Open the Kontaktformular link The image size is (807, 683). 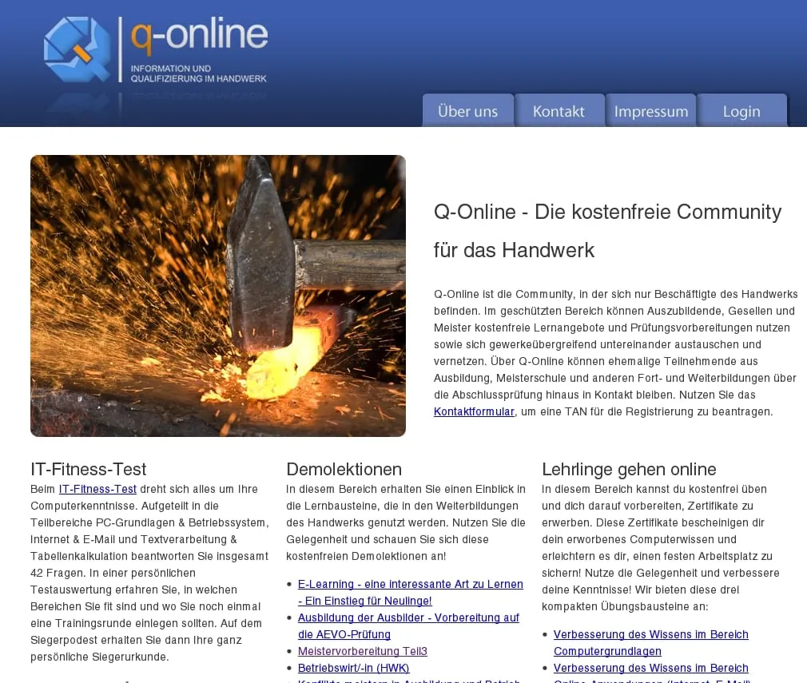[x=473, y=411]
